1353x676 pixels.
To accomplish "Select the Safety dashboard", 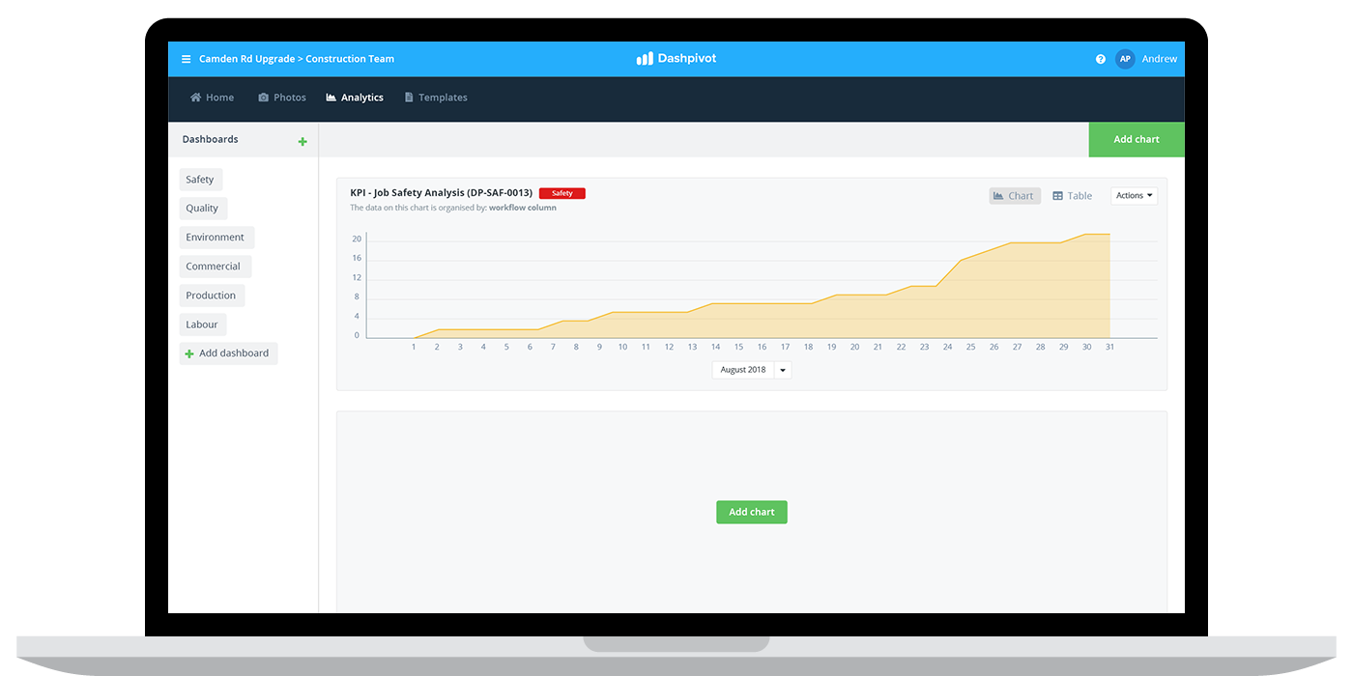I will (x=200, y=180).
